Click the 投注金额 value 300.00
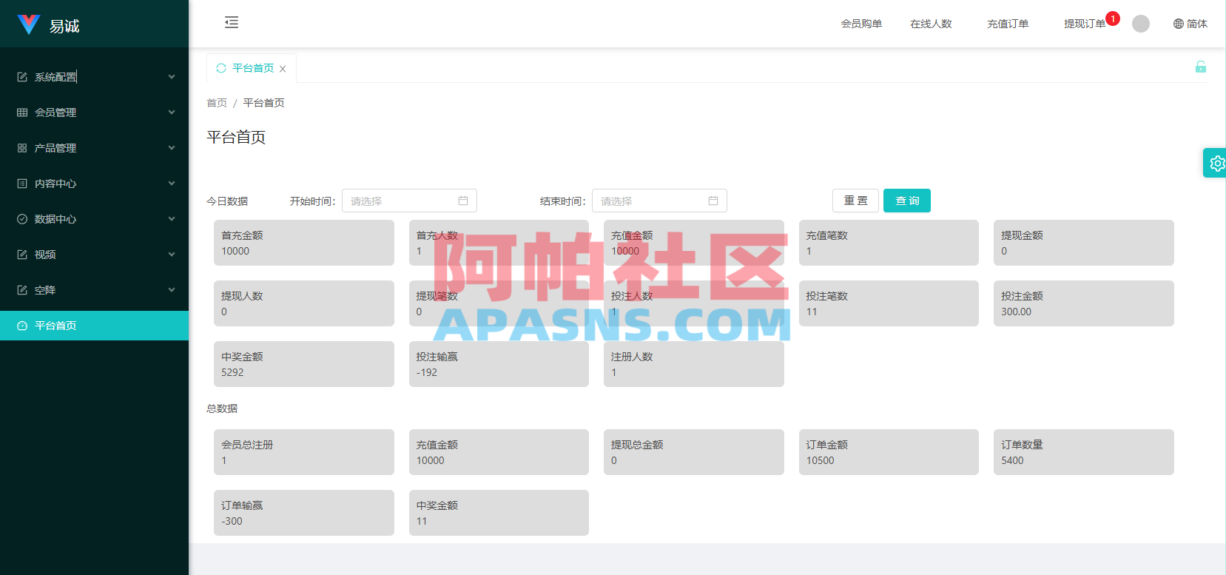This screenshot has height=575, width=1226. click(1016, 312)
